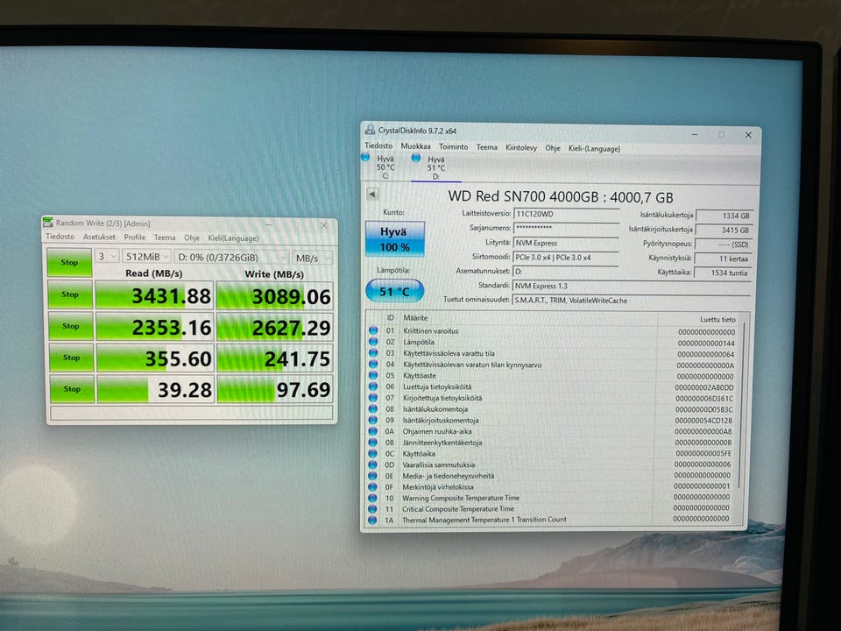Click the CrystalDiskMark title bar icon
841x631 pixels.
pyautogui.click(x=47, y=222)
